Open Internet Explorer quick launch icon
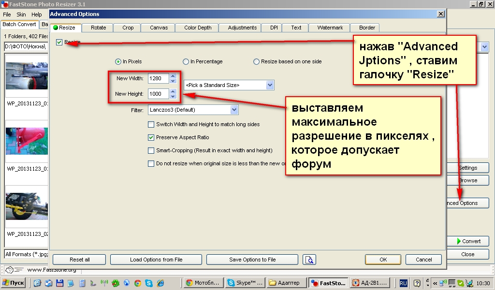The width and height of the screenshot is (495, 290). click(x=160, y=283)
